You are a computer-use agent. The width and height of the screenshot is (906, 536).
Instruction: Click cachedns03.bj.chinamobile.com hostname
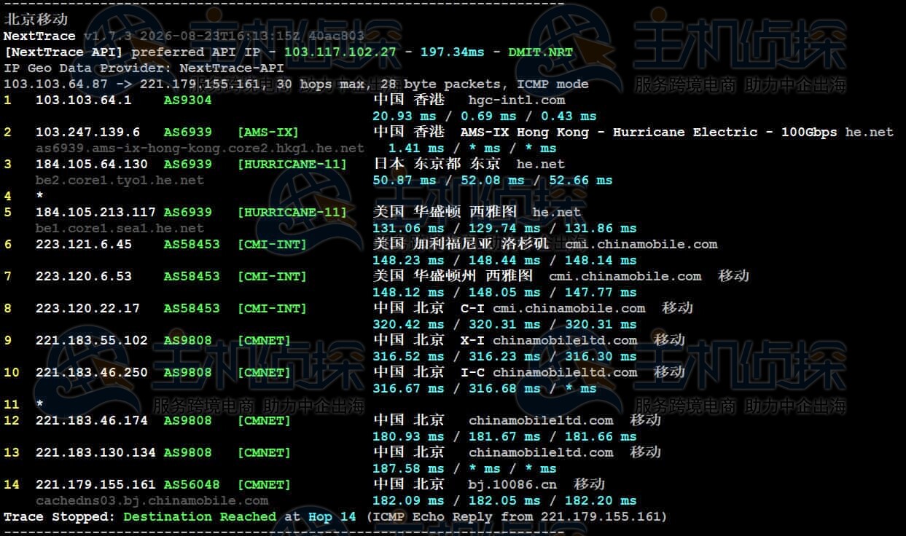coord(152,500)
